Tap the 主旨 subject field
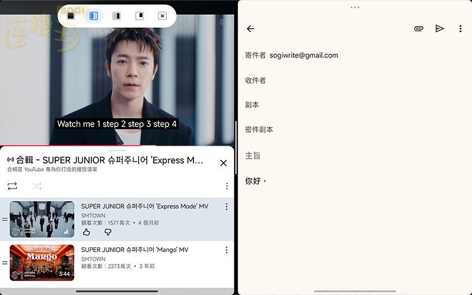Viewport: 472px width, 295px height. 355,155
